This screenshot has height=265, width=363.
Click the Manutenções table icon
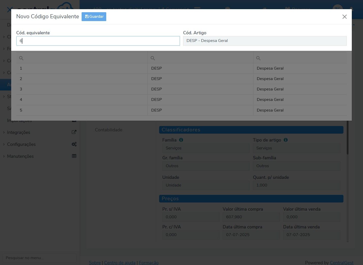click(74, 156)
